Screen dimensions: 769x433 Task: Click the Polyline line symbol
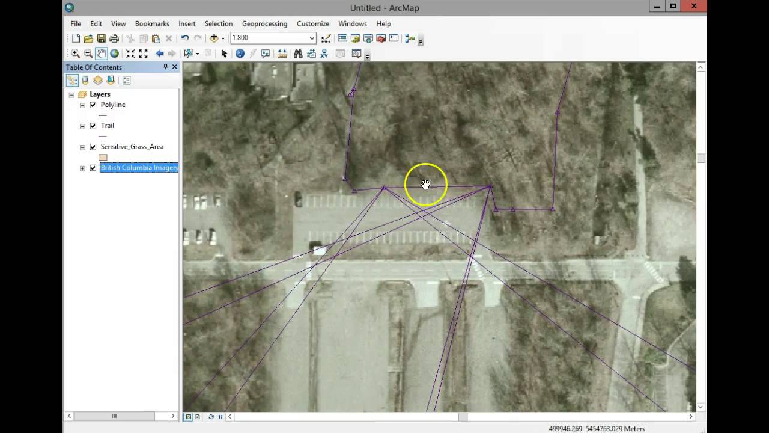[103, 115]
